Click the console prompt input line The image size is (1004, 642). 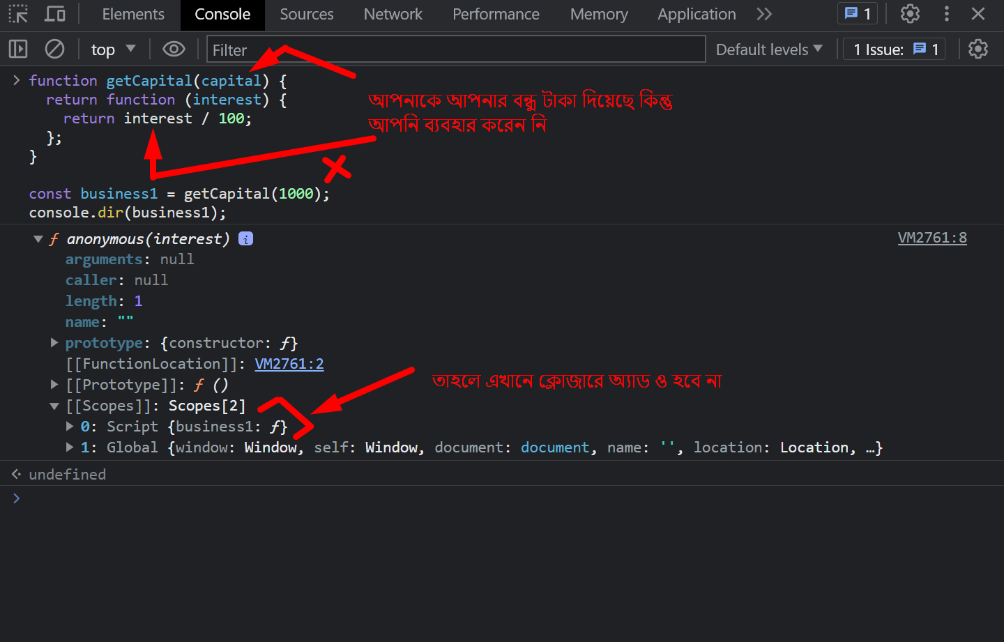pyautogui.click(x=502, y=498)
